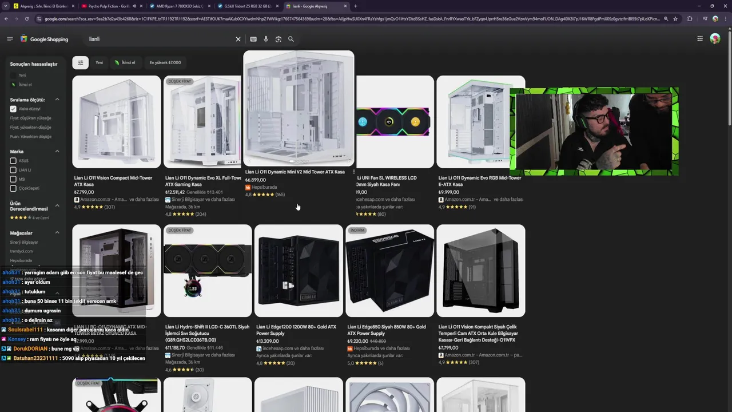
Task: Open the Lian Li O11 Dynamic Mini V2 thumbnail
Action: 299,109
